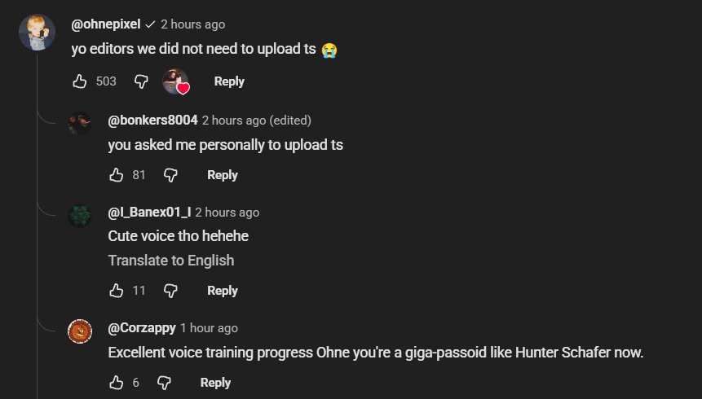
Task: Open the @ohnepixel comment's '2 hours ago' timestamp
Action: click(x=193, y=24)
